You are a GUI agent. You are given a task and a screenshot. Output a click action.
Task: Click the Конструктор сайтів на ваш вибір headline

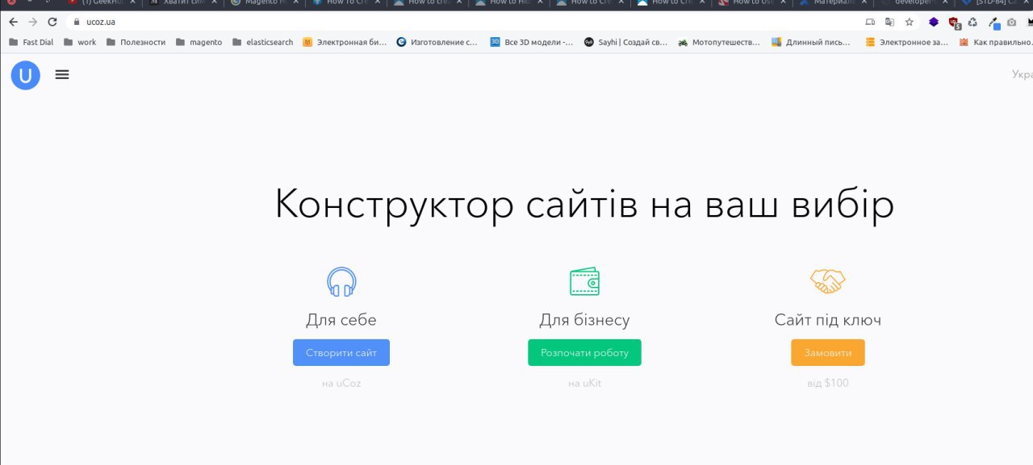584,204
